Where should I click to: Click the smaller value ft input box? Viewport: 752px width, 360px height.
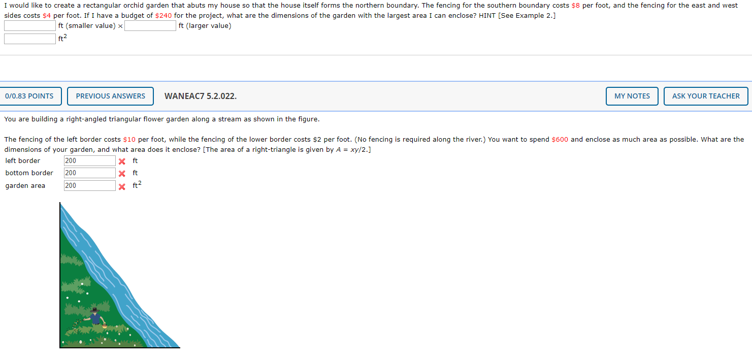pyautogui.click(x=30, y=25)
